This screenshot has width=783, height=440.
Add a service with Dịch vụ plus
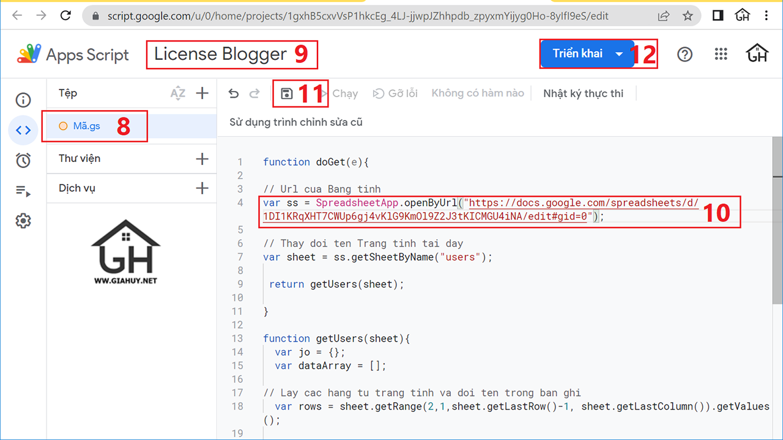[202, 188]
